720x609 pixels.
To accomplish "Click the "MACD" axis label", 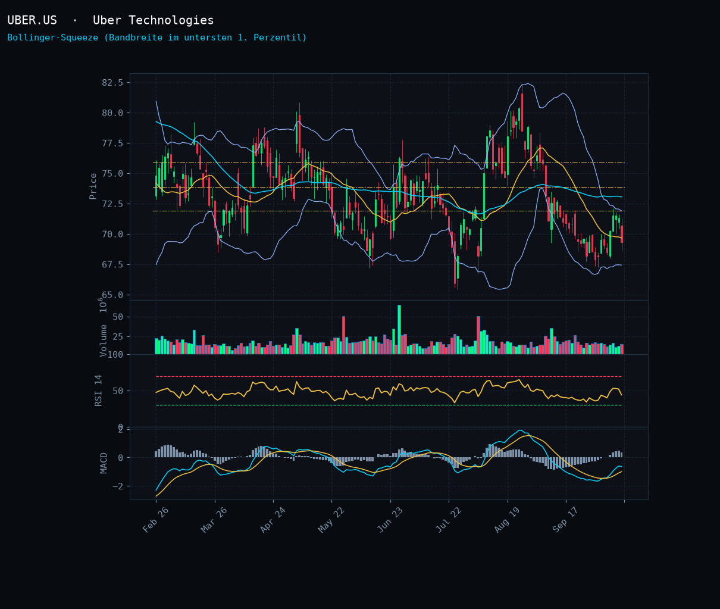I will pyautogui.click(x=104, y=463).
